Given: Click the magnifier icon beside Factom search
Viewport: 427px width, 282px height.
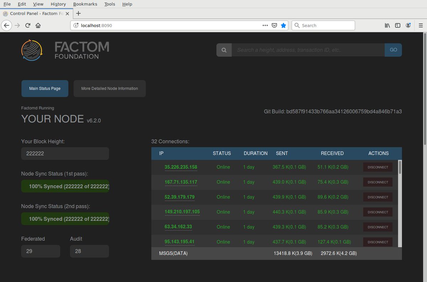Looking at the screenshot, I should [224, 50].
